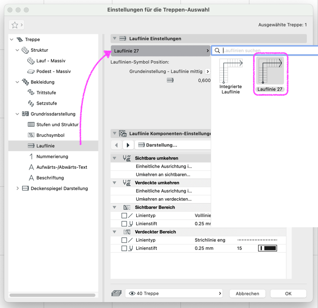This screenshot has height=308, width=318.
Task: Select the Lauflinie tree icon
Action: pyautogui.click(x=31, y=146)
